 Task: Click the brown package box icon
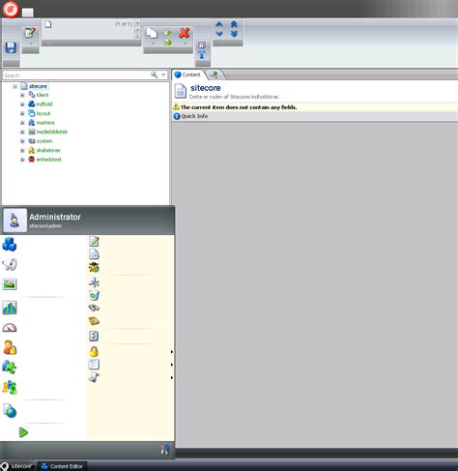point(94,321)
